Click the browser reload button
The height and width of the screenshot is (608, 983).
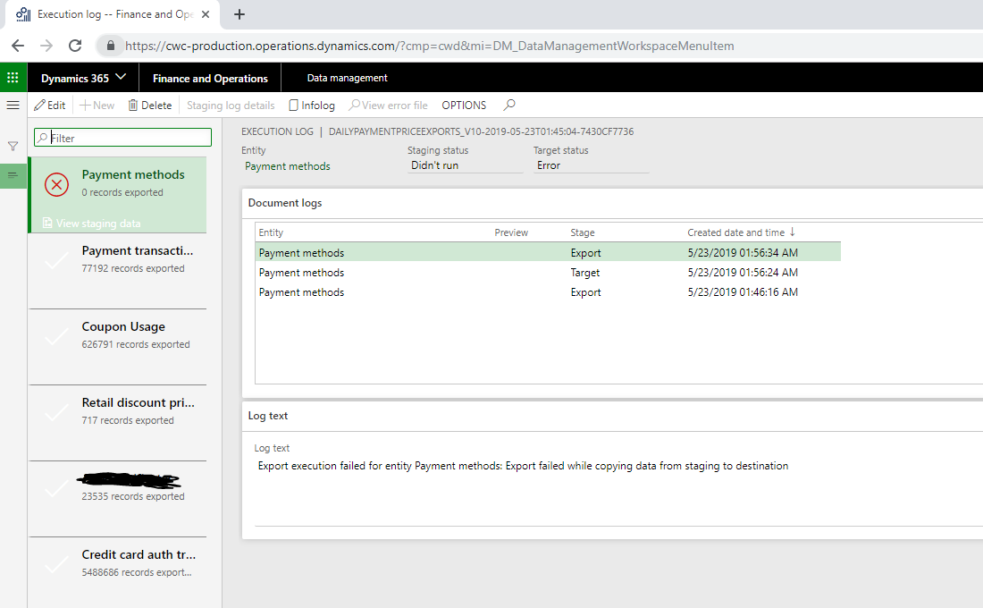[x=75, y=46]
